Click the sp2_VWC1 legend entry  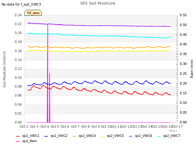(x=28, y=136)
